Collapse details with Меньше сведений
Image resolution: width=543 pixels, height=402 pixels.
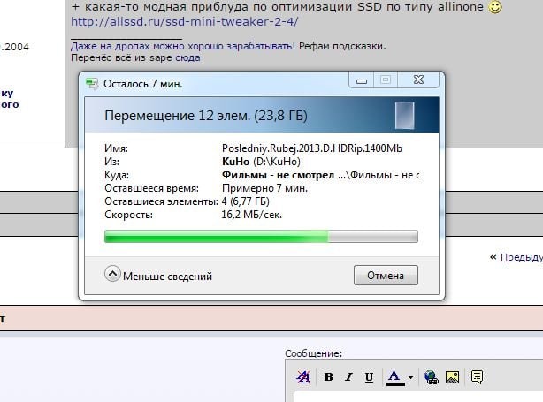(158, 275)
